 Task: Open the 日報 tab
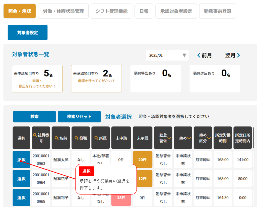click(x=144, y=11)
